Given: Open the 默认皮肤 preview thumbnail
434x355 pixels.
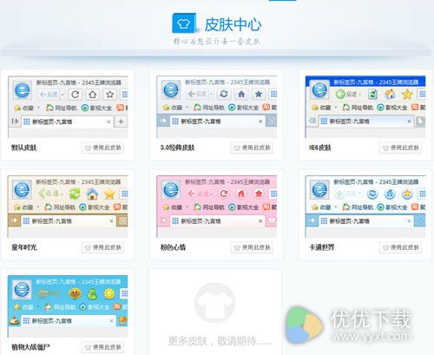Looking at the screenshot, I should [68, 107].
